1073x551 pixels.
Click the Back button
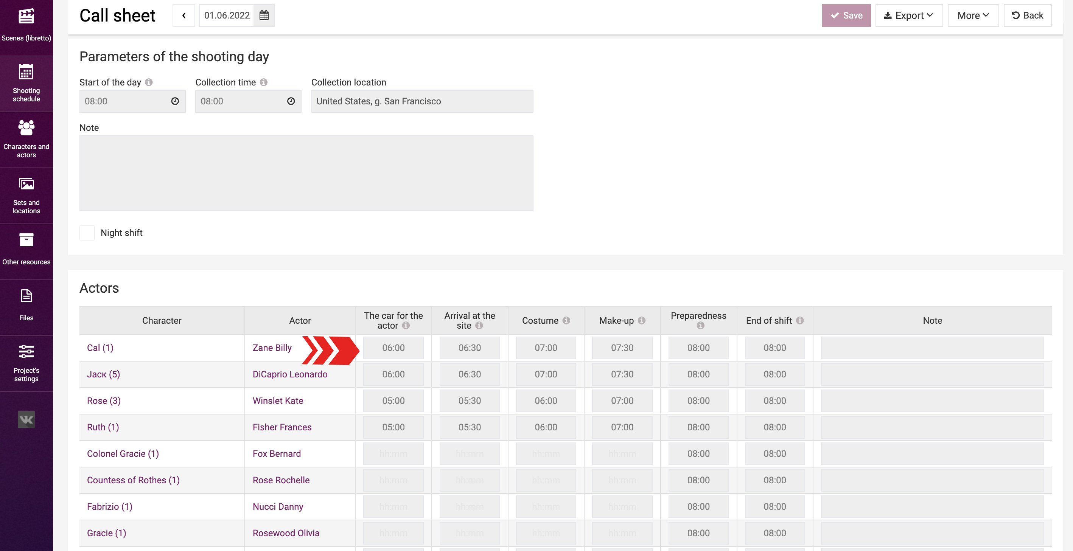click(1027, 16)
